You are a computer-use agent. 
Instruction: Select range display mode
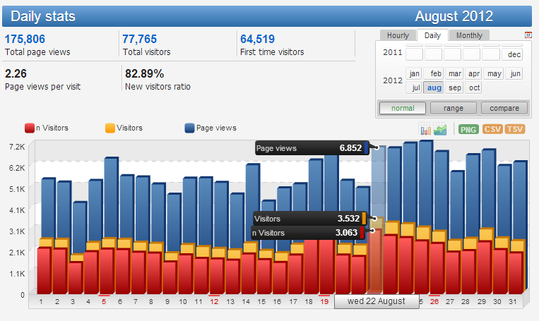(454, 108)
